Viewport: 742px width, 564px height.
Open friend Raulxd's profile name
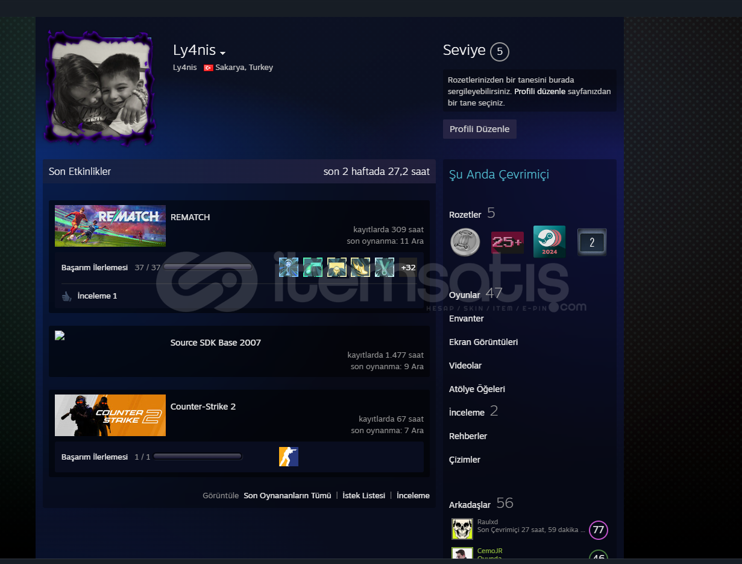coord(488,522)
